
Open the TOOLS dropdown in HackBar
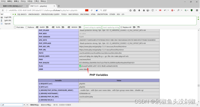point(64,14)
